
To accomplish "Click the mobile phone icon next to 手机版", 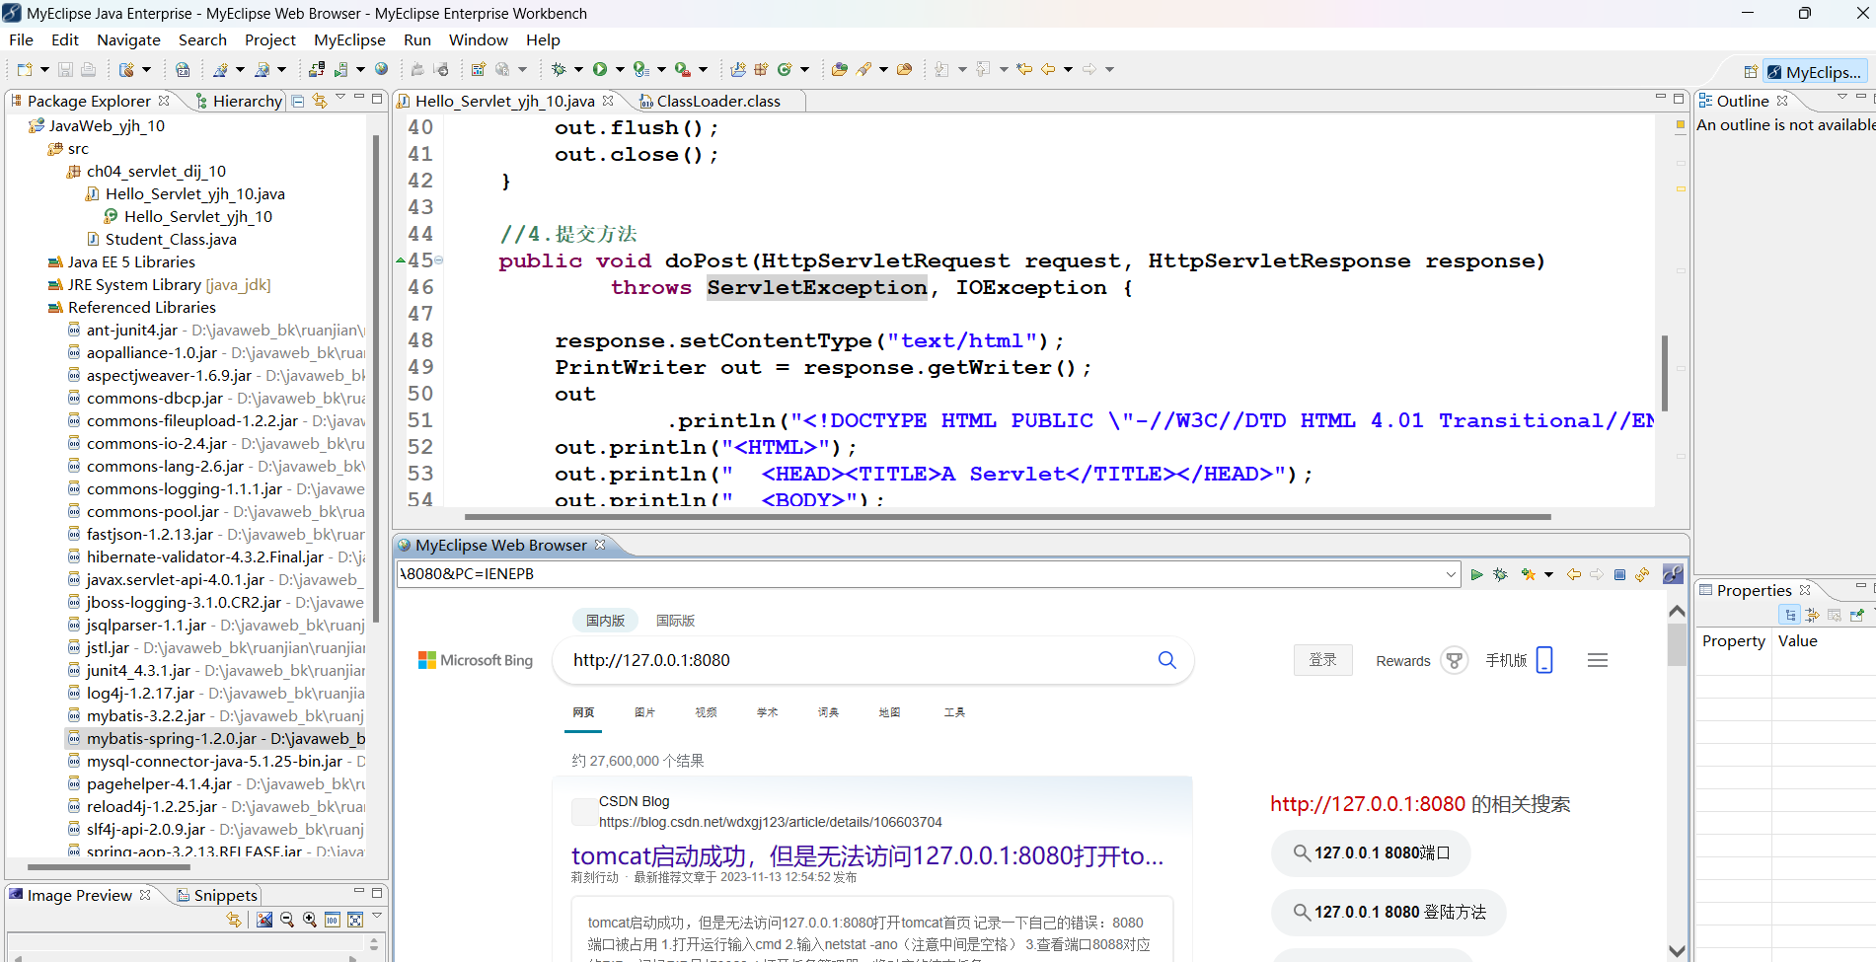I will click(1544, 660).
